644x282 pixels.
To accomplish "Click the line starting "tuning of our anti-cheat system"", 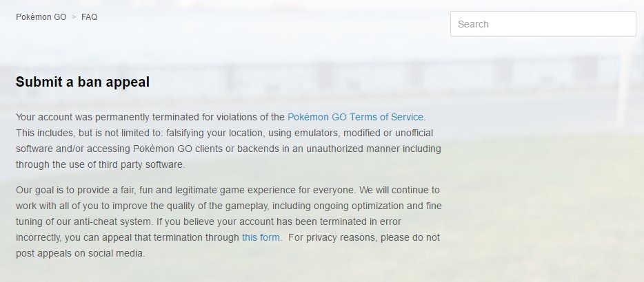I will pyautogui.click(x=208, y=221).
